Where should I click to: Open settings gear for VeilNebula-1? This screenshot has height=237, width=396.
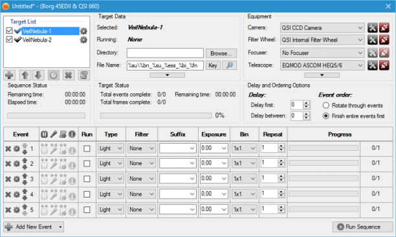click(x=83, y=31)
